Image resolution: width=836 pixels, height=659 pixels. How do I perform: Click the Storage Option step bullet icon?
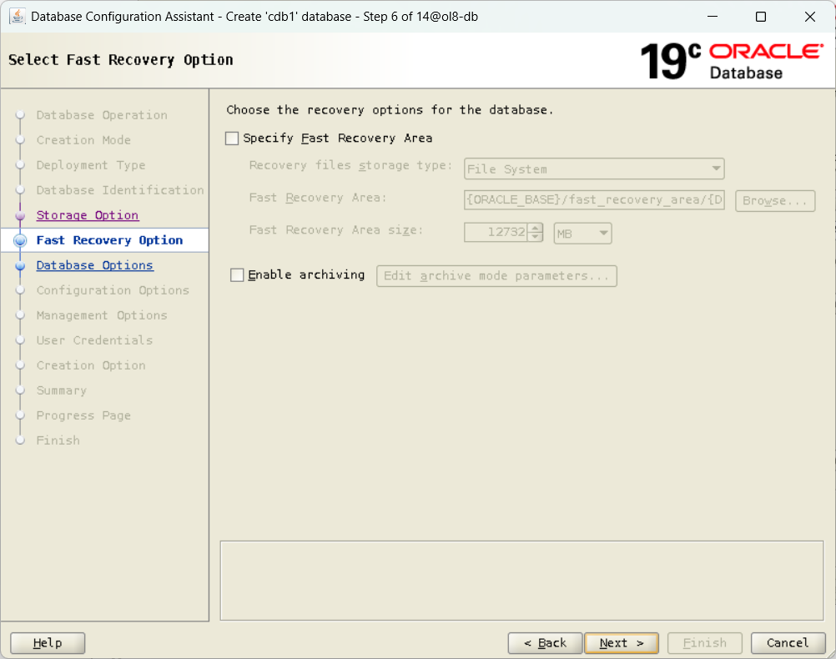pyautogui.click(x=20, y=215)
